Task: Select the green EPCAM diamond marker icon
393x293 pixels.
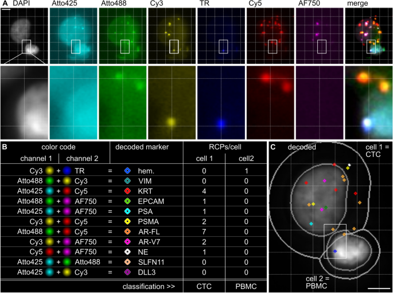Action: 127,201
